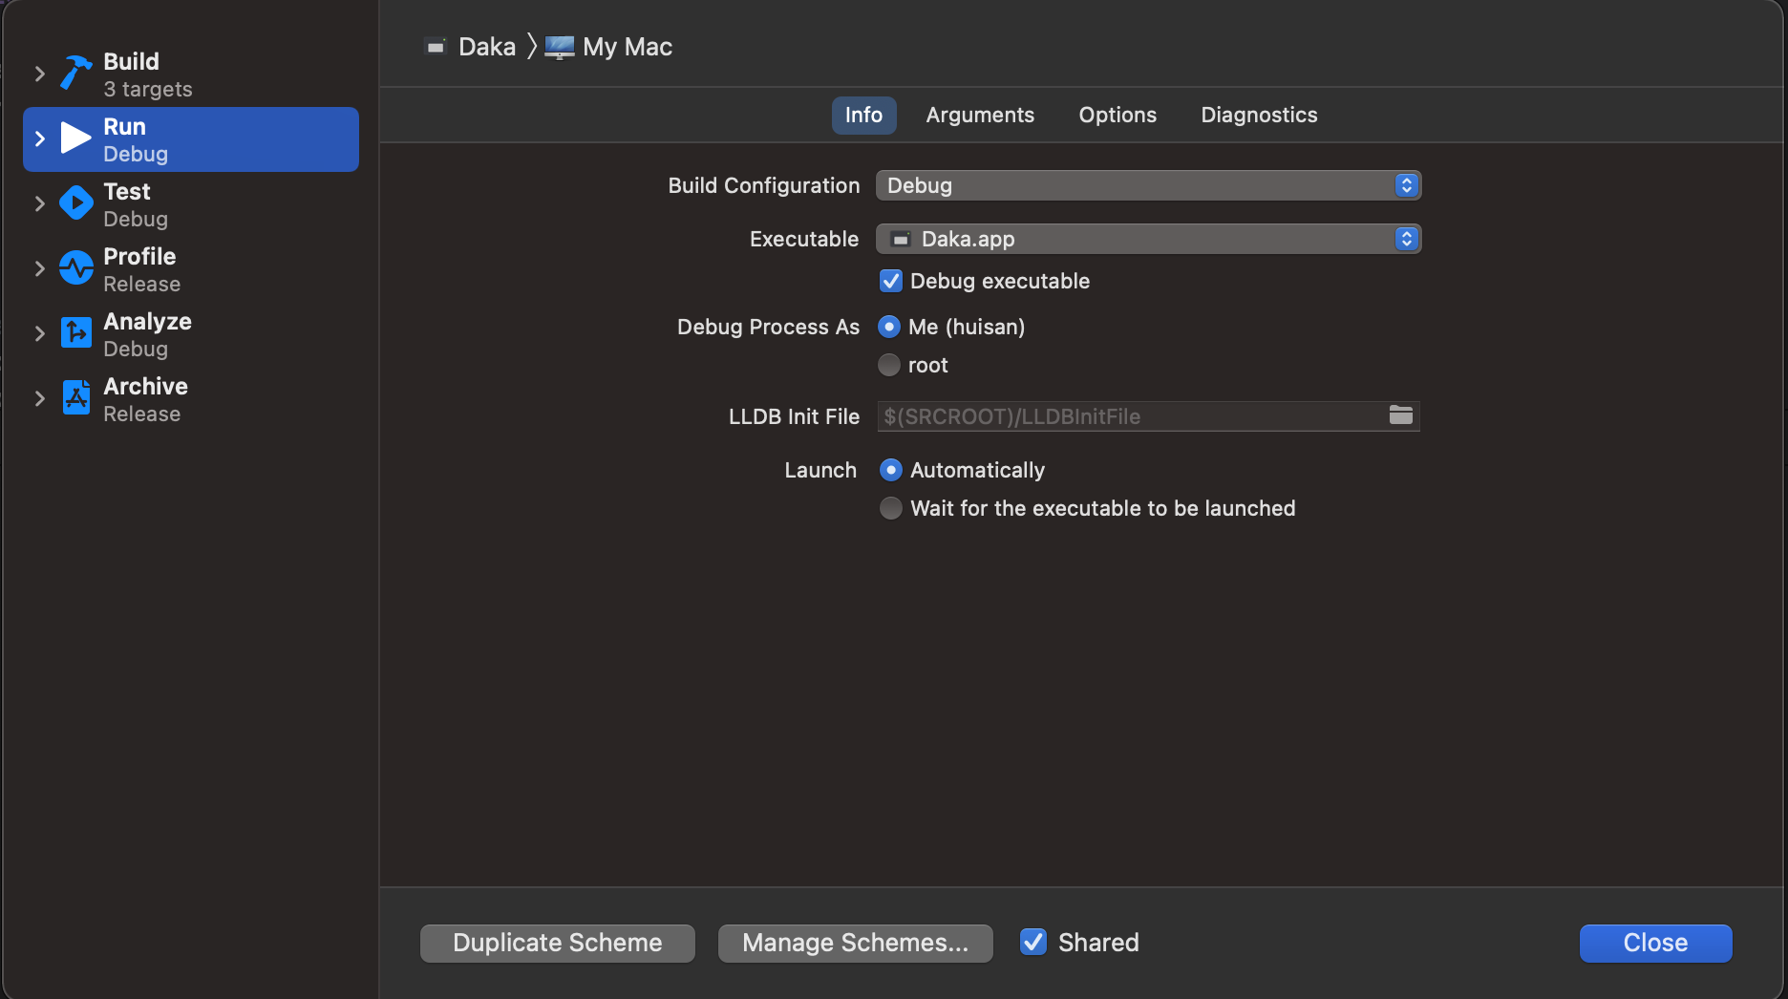
Task: Click the Duplicate Scheme button
Action: [557, 943]
